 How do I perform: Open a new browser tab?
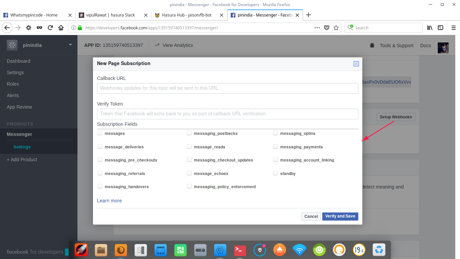point(308,15)
